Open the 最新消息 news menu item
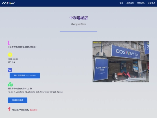Screen dimensions: 157x118 (130, 3)
